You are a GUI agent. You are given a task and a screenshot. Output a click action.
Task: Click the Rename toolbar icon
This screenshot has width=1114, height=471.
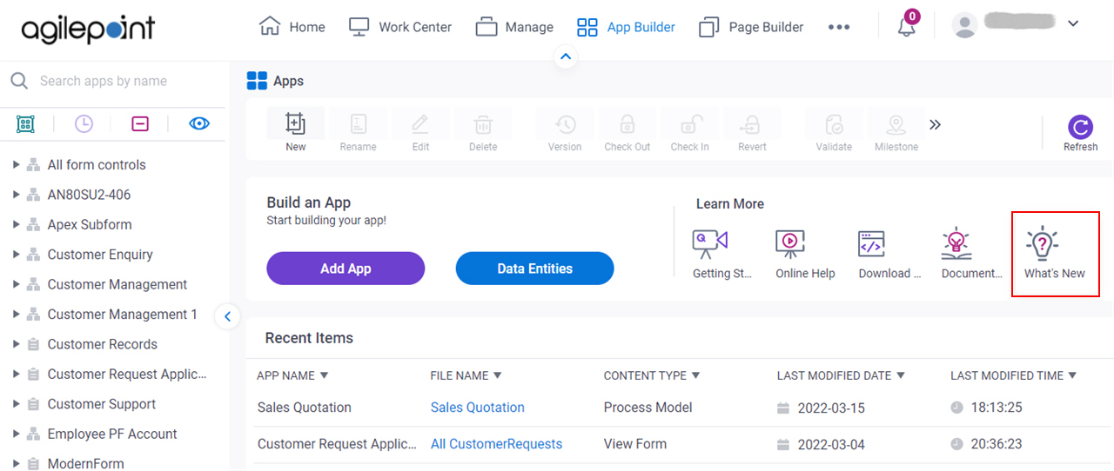click(x=358, y=124)
